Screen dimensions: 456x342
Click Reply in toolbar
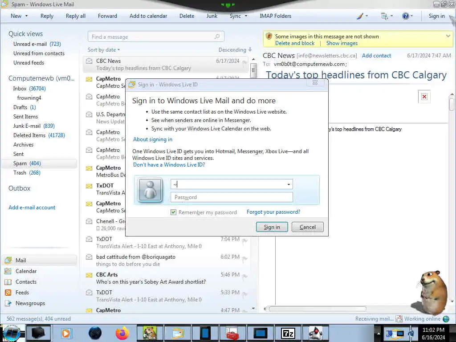tap(47, 16)
